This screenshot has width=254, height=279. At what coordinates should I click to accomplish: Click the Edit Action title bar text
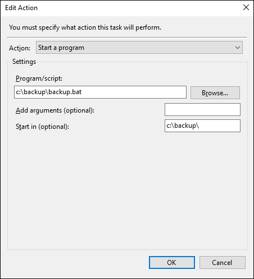tap(21, 8)
